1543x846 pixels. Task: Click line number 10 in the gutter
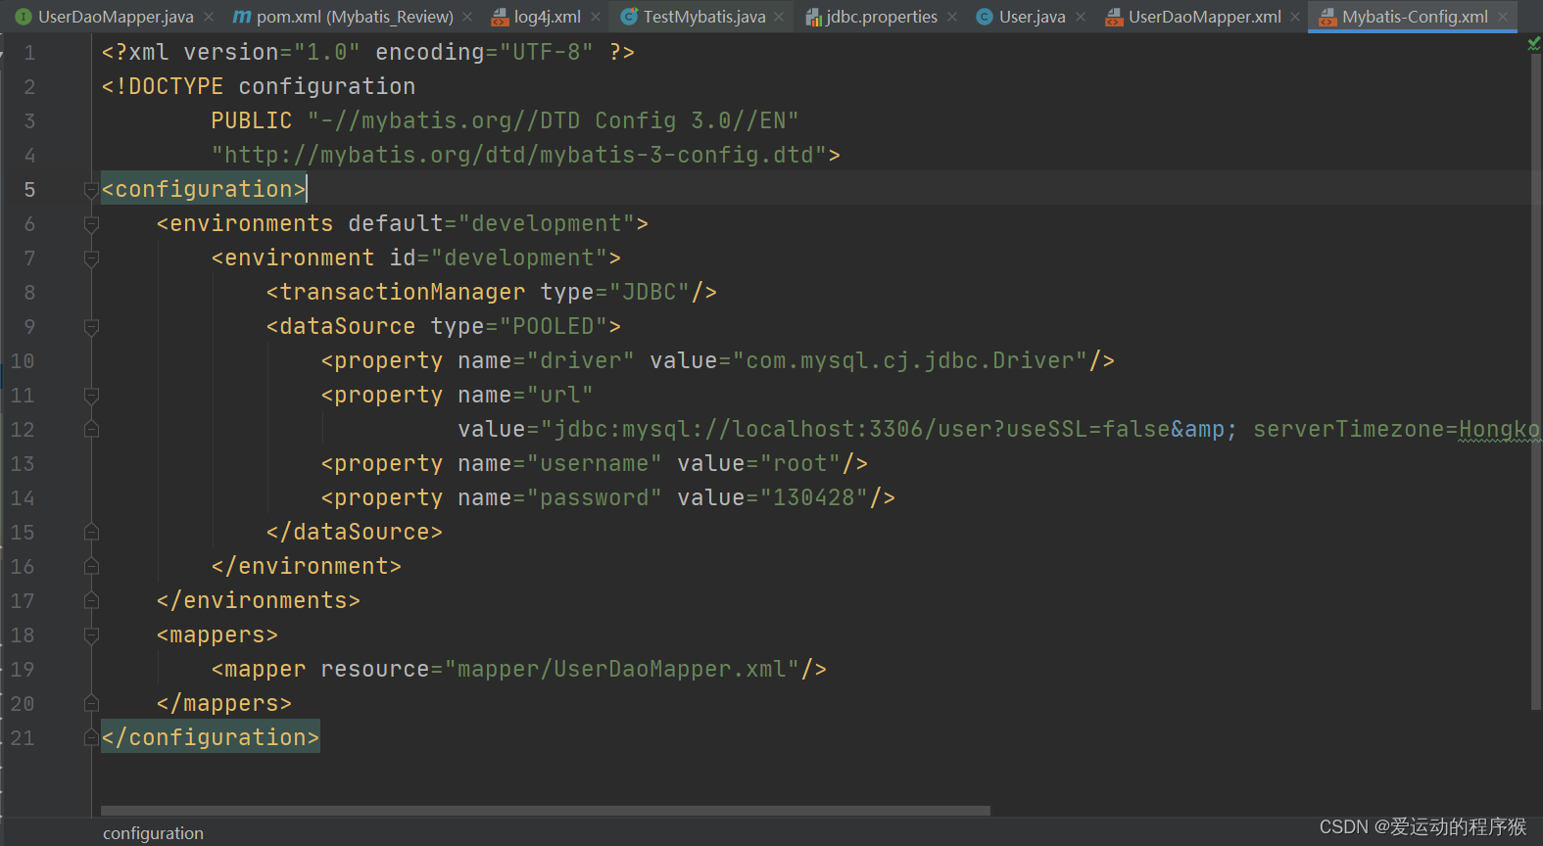(x=23, y=361)
